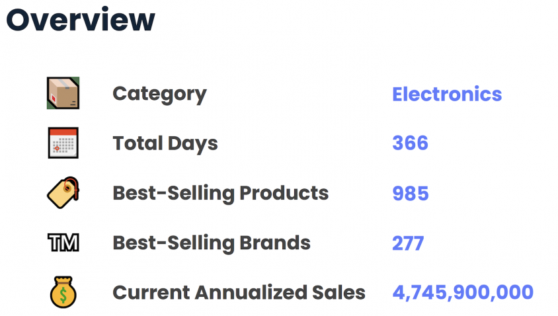Open the 277 best-selling brands value
Viewport: 558px width, 316px height.
coord(408,243)
